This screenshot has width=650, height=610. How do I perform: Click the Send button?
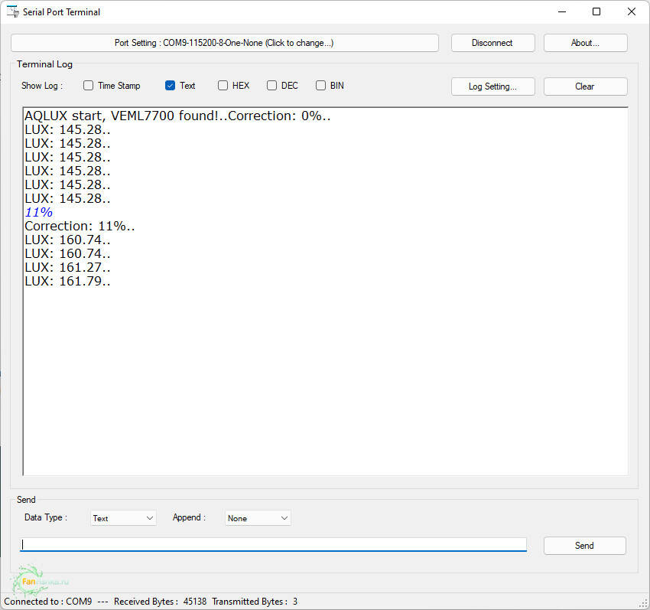coord(584,546)
